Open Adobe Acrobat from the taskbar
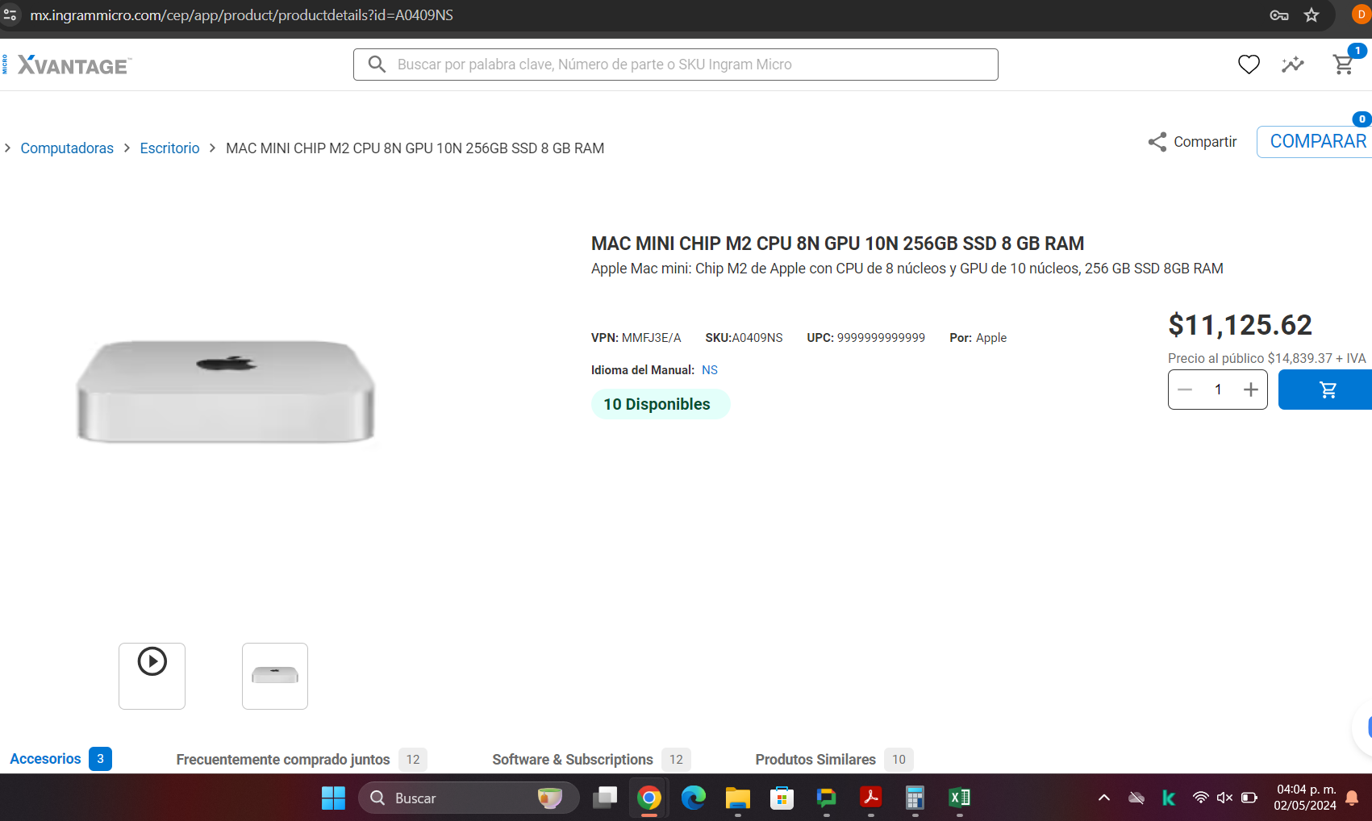This screenshot has width=1372, height=821. [871, 798]
